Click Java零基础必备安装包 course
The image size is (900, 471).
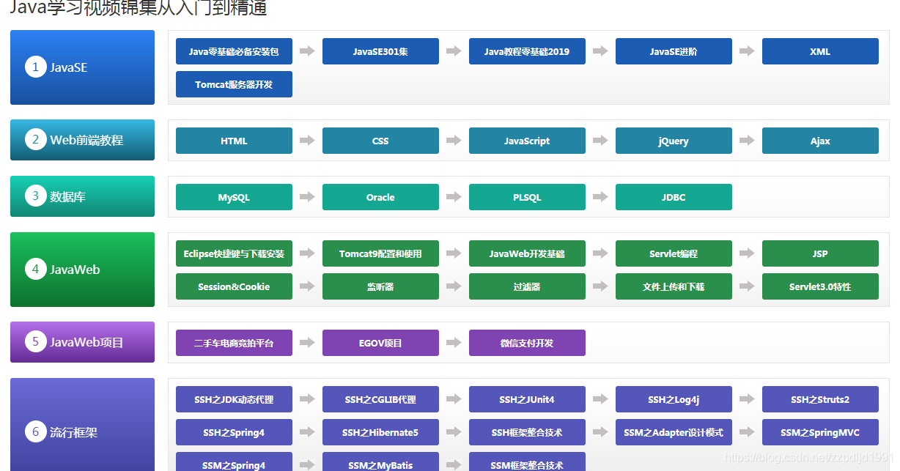pos(234,51)
